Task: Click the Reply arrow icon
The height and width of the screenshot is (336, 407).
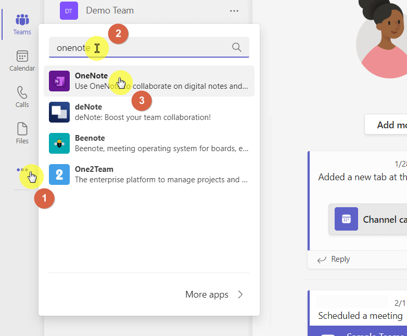Action: (322, 260)
